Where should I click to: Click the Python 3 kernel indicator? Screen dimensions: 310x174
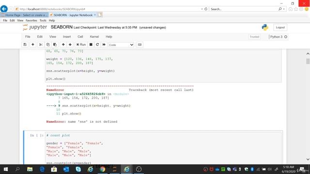[x=279, y=37]
